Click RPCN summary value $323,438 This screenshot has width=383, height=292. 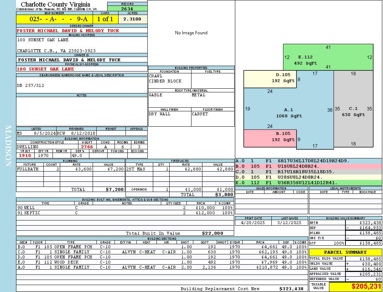point(370,223)
